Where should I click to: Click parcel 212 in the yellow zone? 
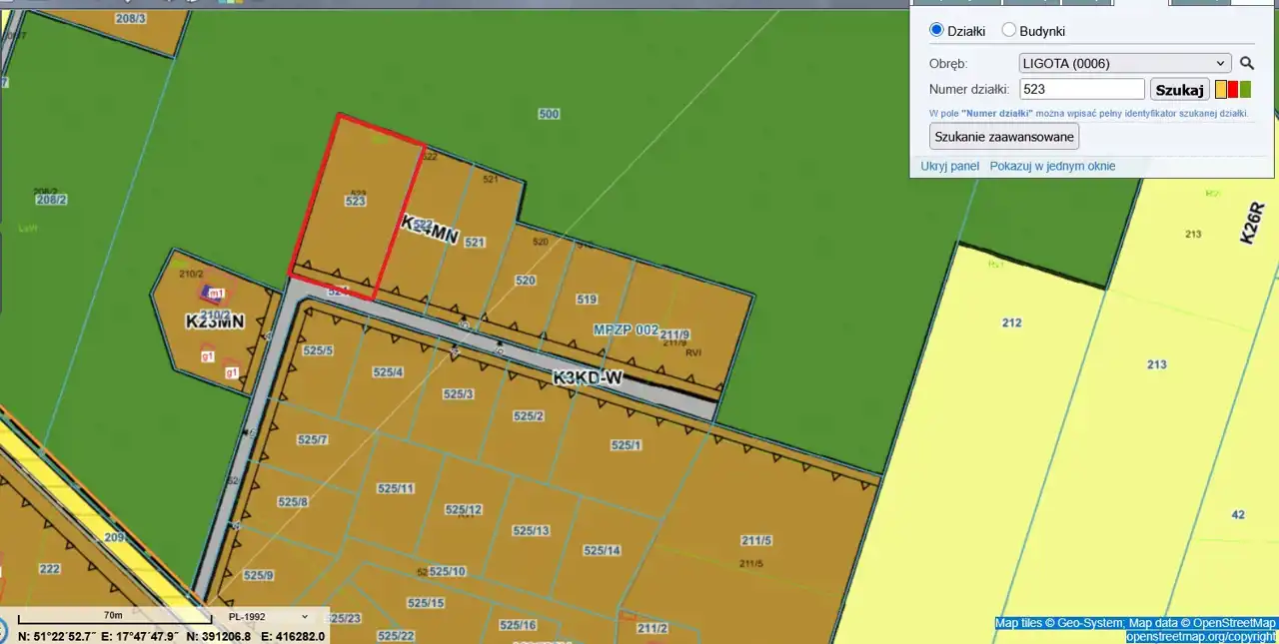coord(1012,322)
